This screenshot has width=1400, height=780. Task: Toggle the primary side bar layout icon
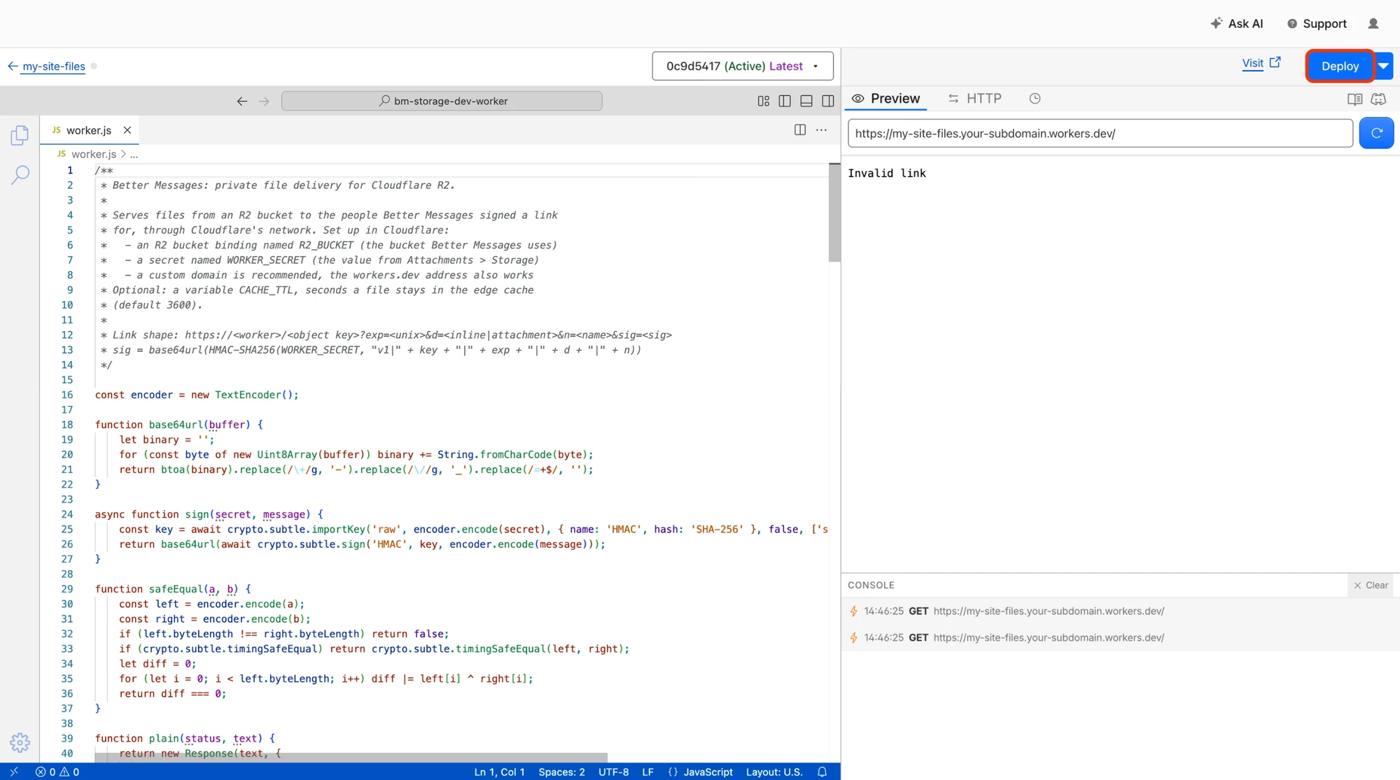pos(785,101)
